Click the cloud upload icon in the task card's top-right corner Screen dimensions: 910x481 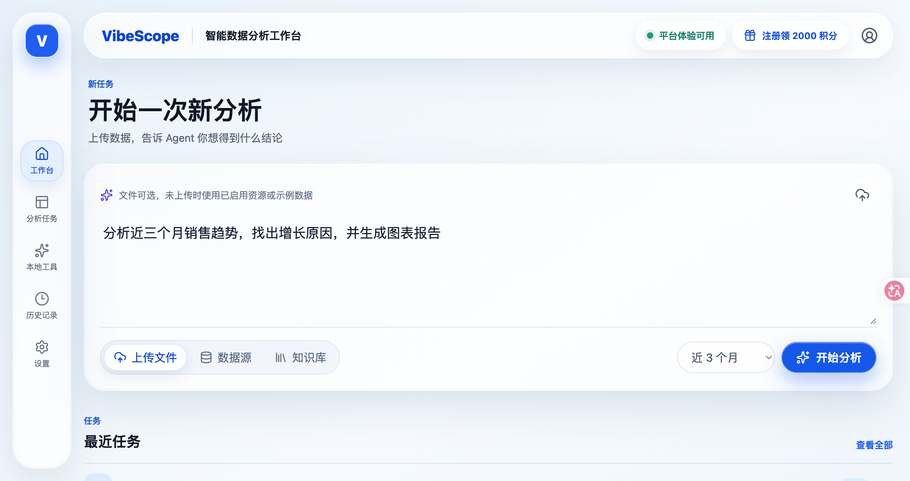(x=862, y=195)
